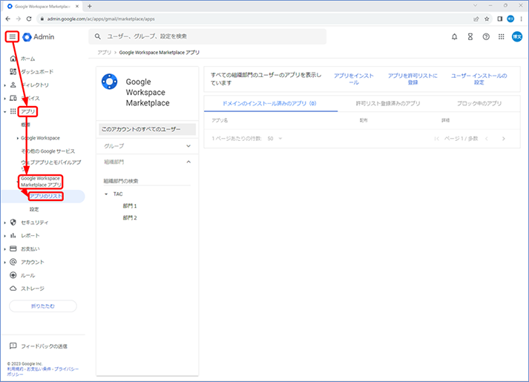Collapse the アプリ sidebar section arrow
Viewport: 529px width, 382px height.
[4, 111]
